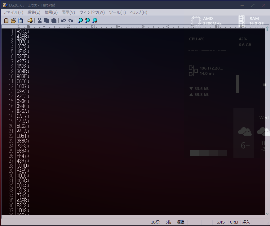Click the Open file folder icon
The width and height of the screenshot is (270, 226).
[x=13, y=20]
